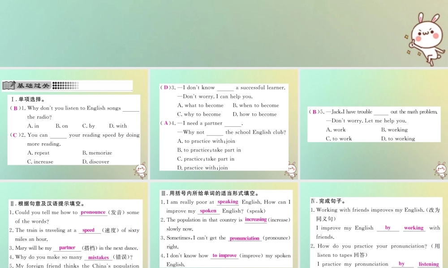448x268 pixels.
Task: Click answer letter C of question 2
Action: pyautogui.click(x=15, y=135)
